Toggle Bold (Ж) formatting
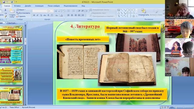Image resolution: width=194 pixels, height=109 pixels. pyautogui.click(x=34, y=15)
